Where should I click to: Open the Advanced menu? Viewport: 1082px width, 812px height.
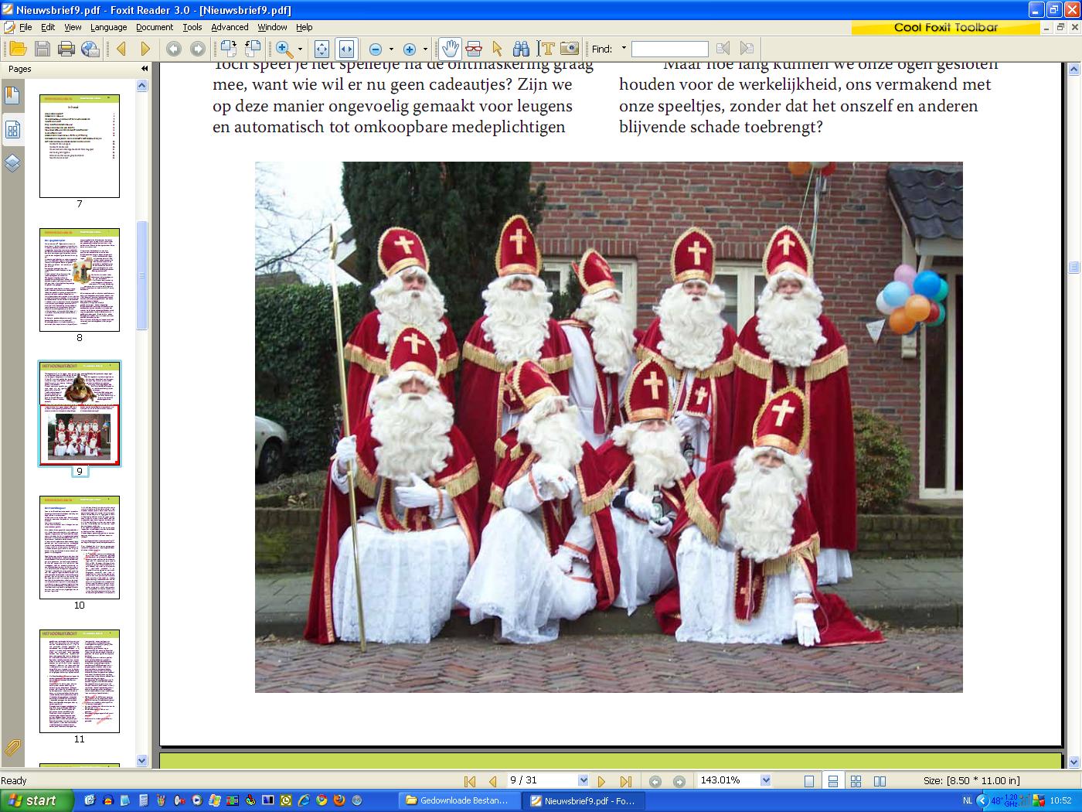[x=230, y=27]
